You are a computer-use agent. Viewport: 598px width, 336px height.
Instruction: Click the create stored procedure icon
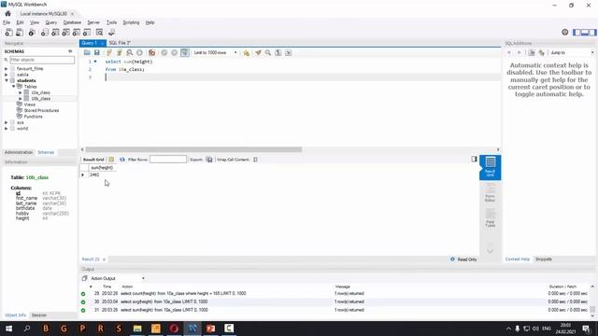click(x=77, y=33)
